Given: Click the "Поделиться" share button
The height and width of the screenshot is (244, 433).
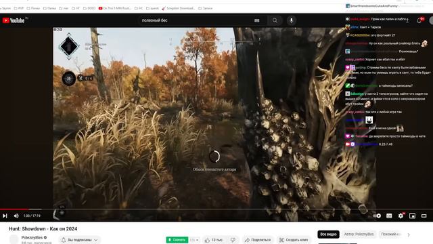Looking at the screenshot, I should pos(258,240).
